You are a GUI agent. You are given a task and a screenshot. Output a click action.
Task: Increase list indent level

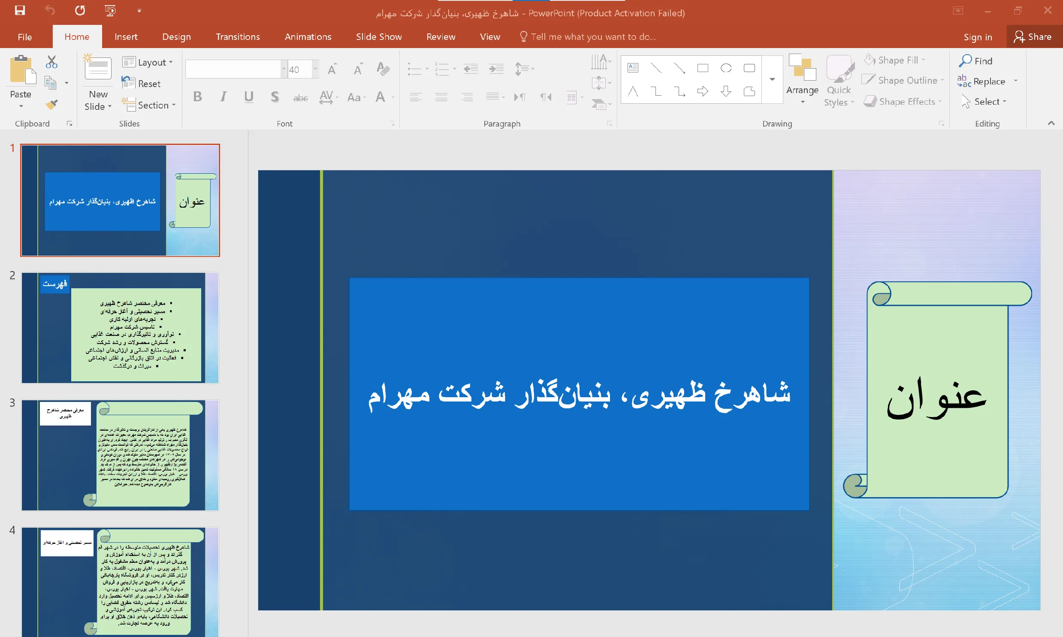pyautogui.click(x=496, y=69)
